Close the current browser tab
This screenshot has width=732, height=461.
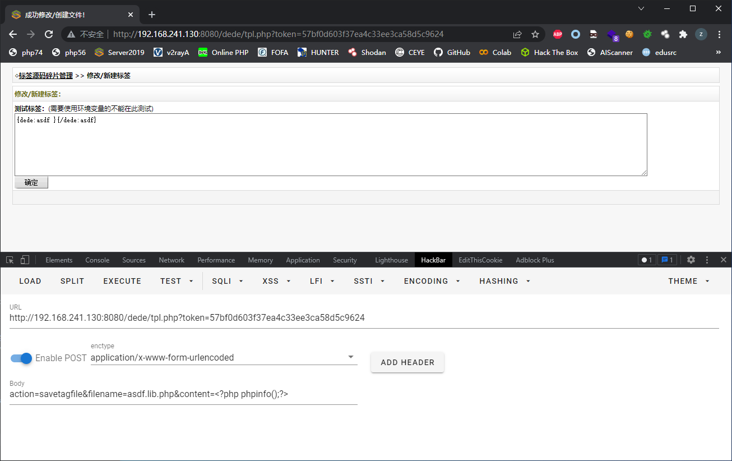click(131, 15)
